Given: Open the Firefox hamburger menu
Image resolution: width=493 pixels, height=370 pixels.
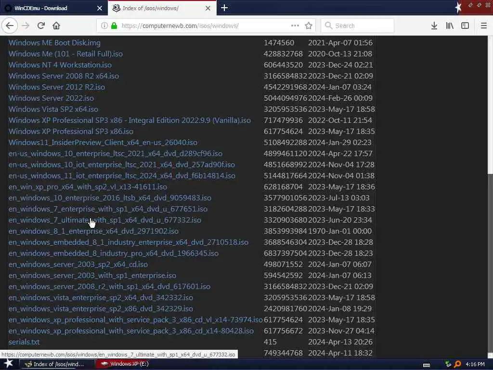Looking at the screenshot, I should pyautogui.click(x=483, y=26).
